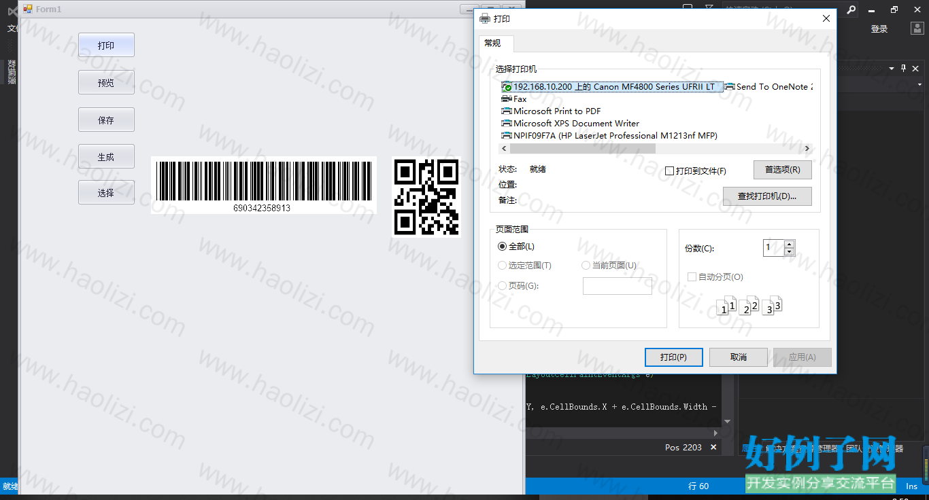
Task: Click code editor scroll down arrow
Action: [728, 421]
